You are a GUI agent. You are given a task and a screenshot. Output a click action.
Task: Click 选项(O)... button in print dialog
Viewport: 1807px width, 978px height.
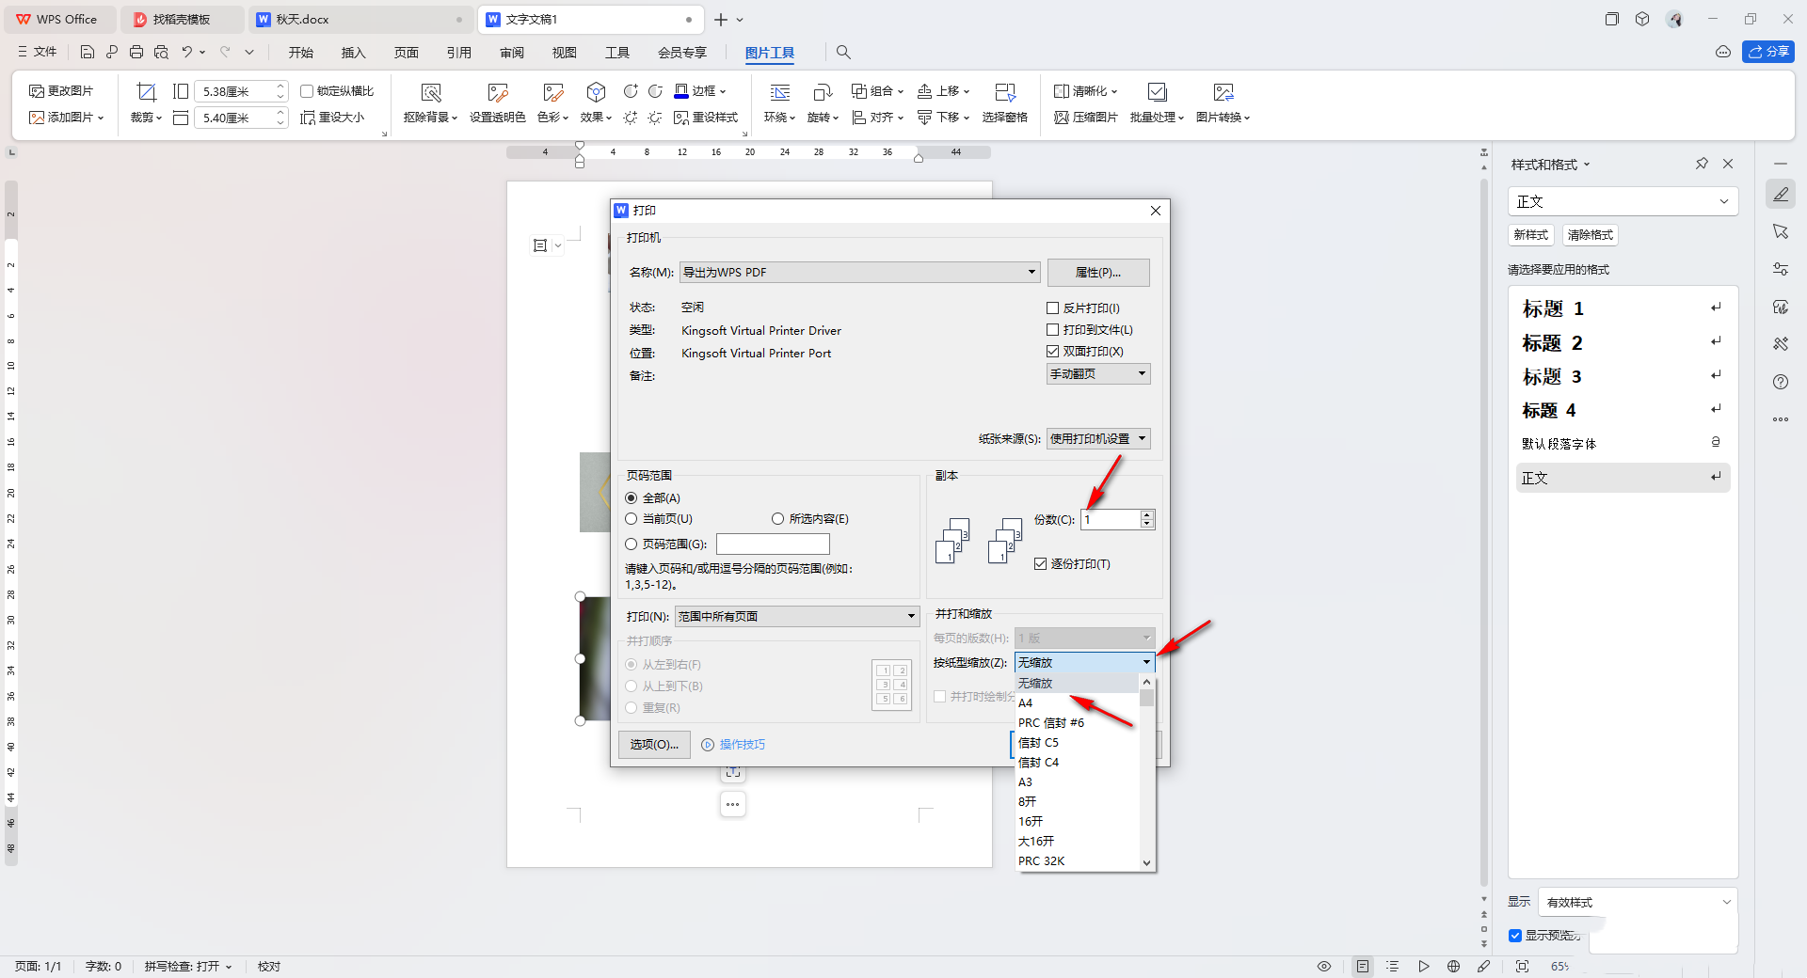[x=654, y=745]
